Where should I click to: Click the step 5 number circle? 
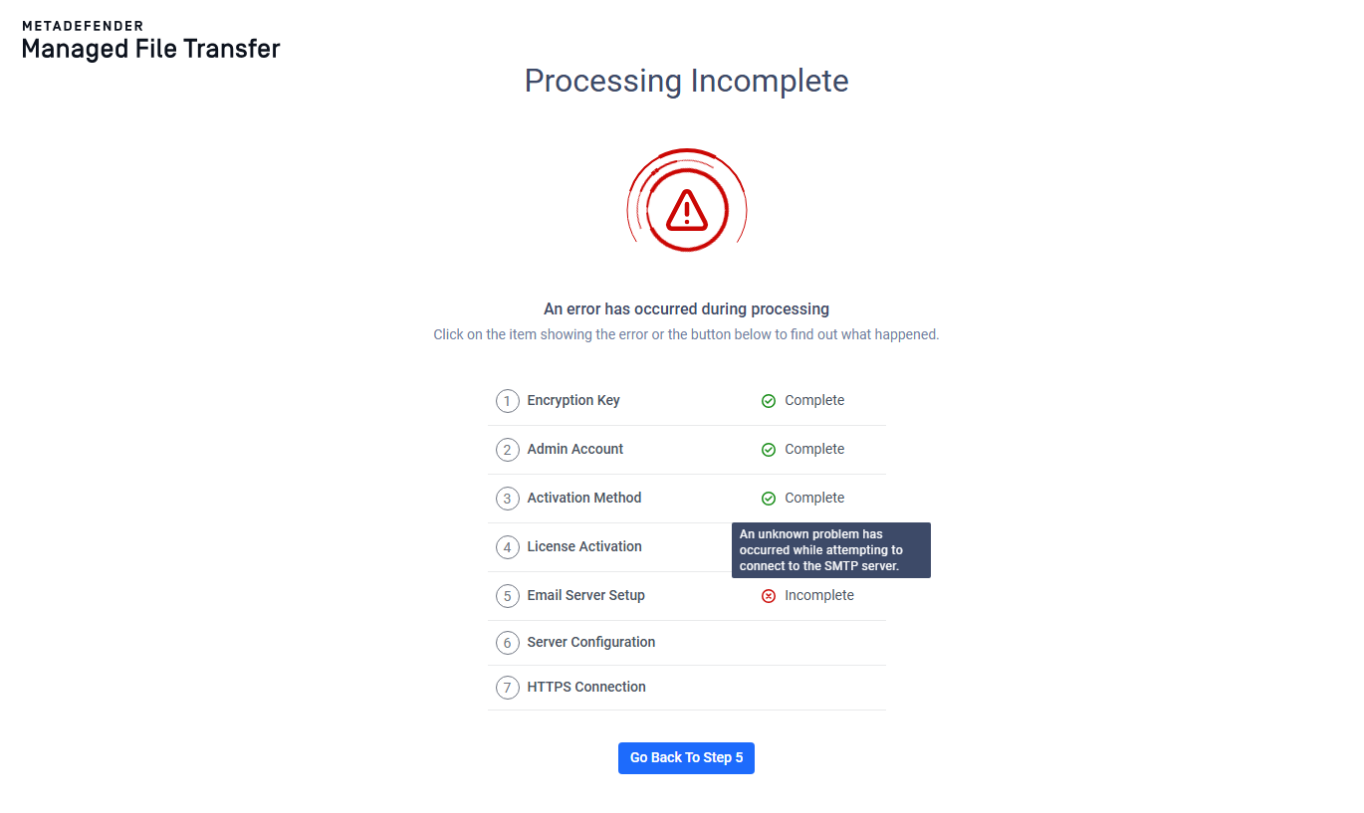coord(508,596)
